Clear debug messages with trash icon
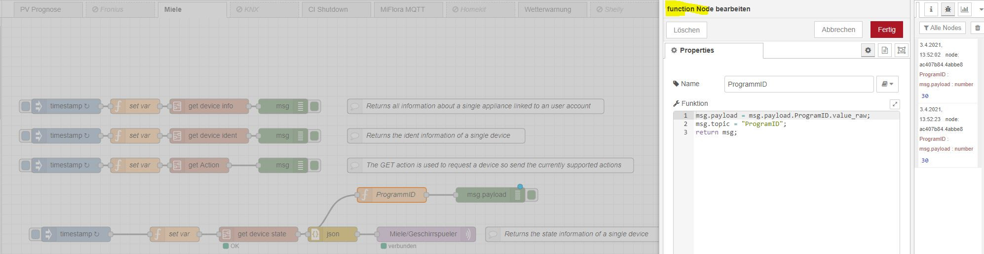 click(978, 28)
